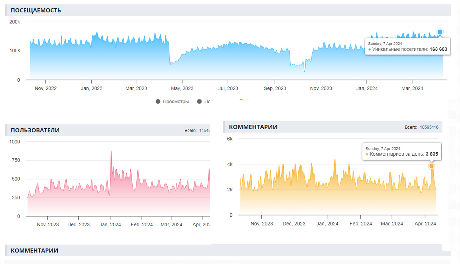
Task: Click May, 2023 label on traffic chart
Action: tap(182, 88)
